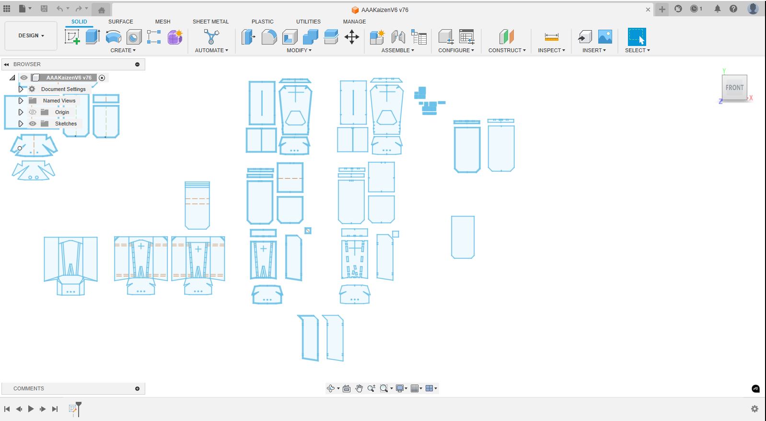Switch to the SURFACE tab
Image resolution: width=766 pixels, height=421 pixels.
[120, 22]
